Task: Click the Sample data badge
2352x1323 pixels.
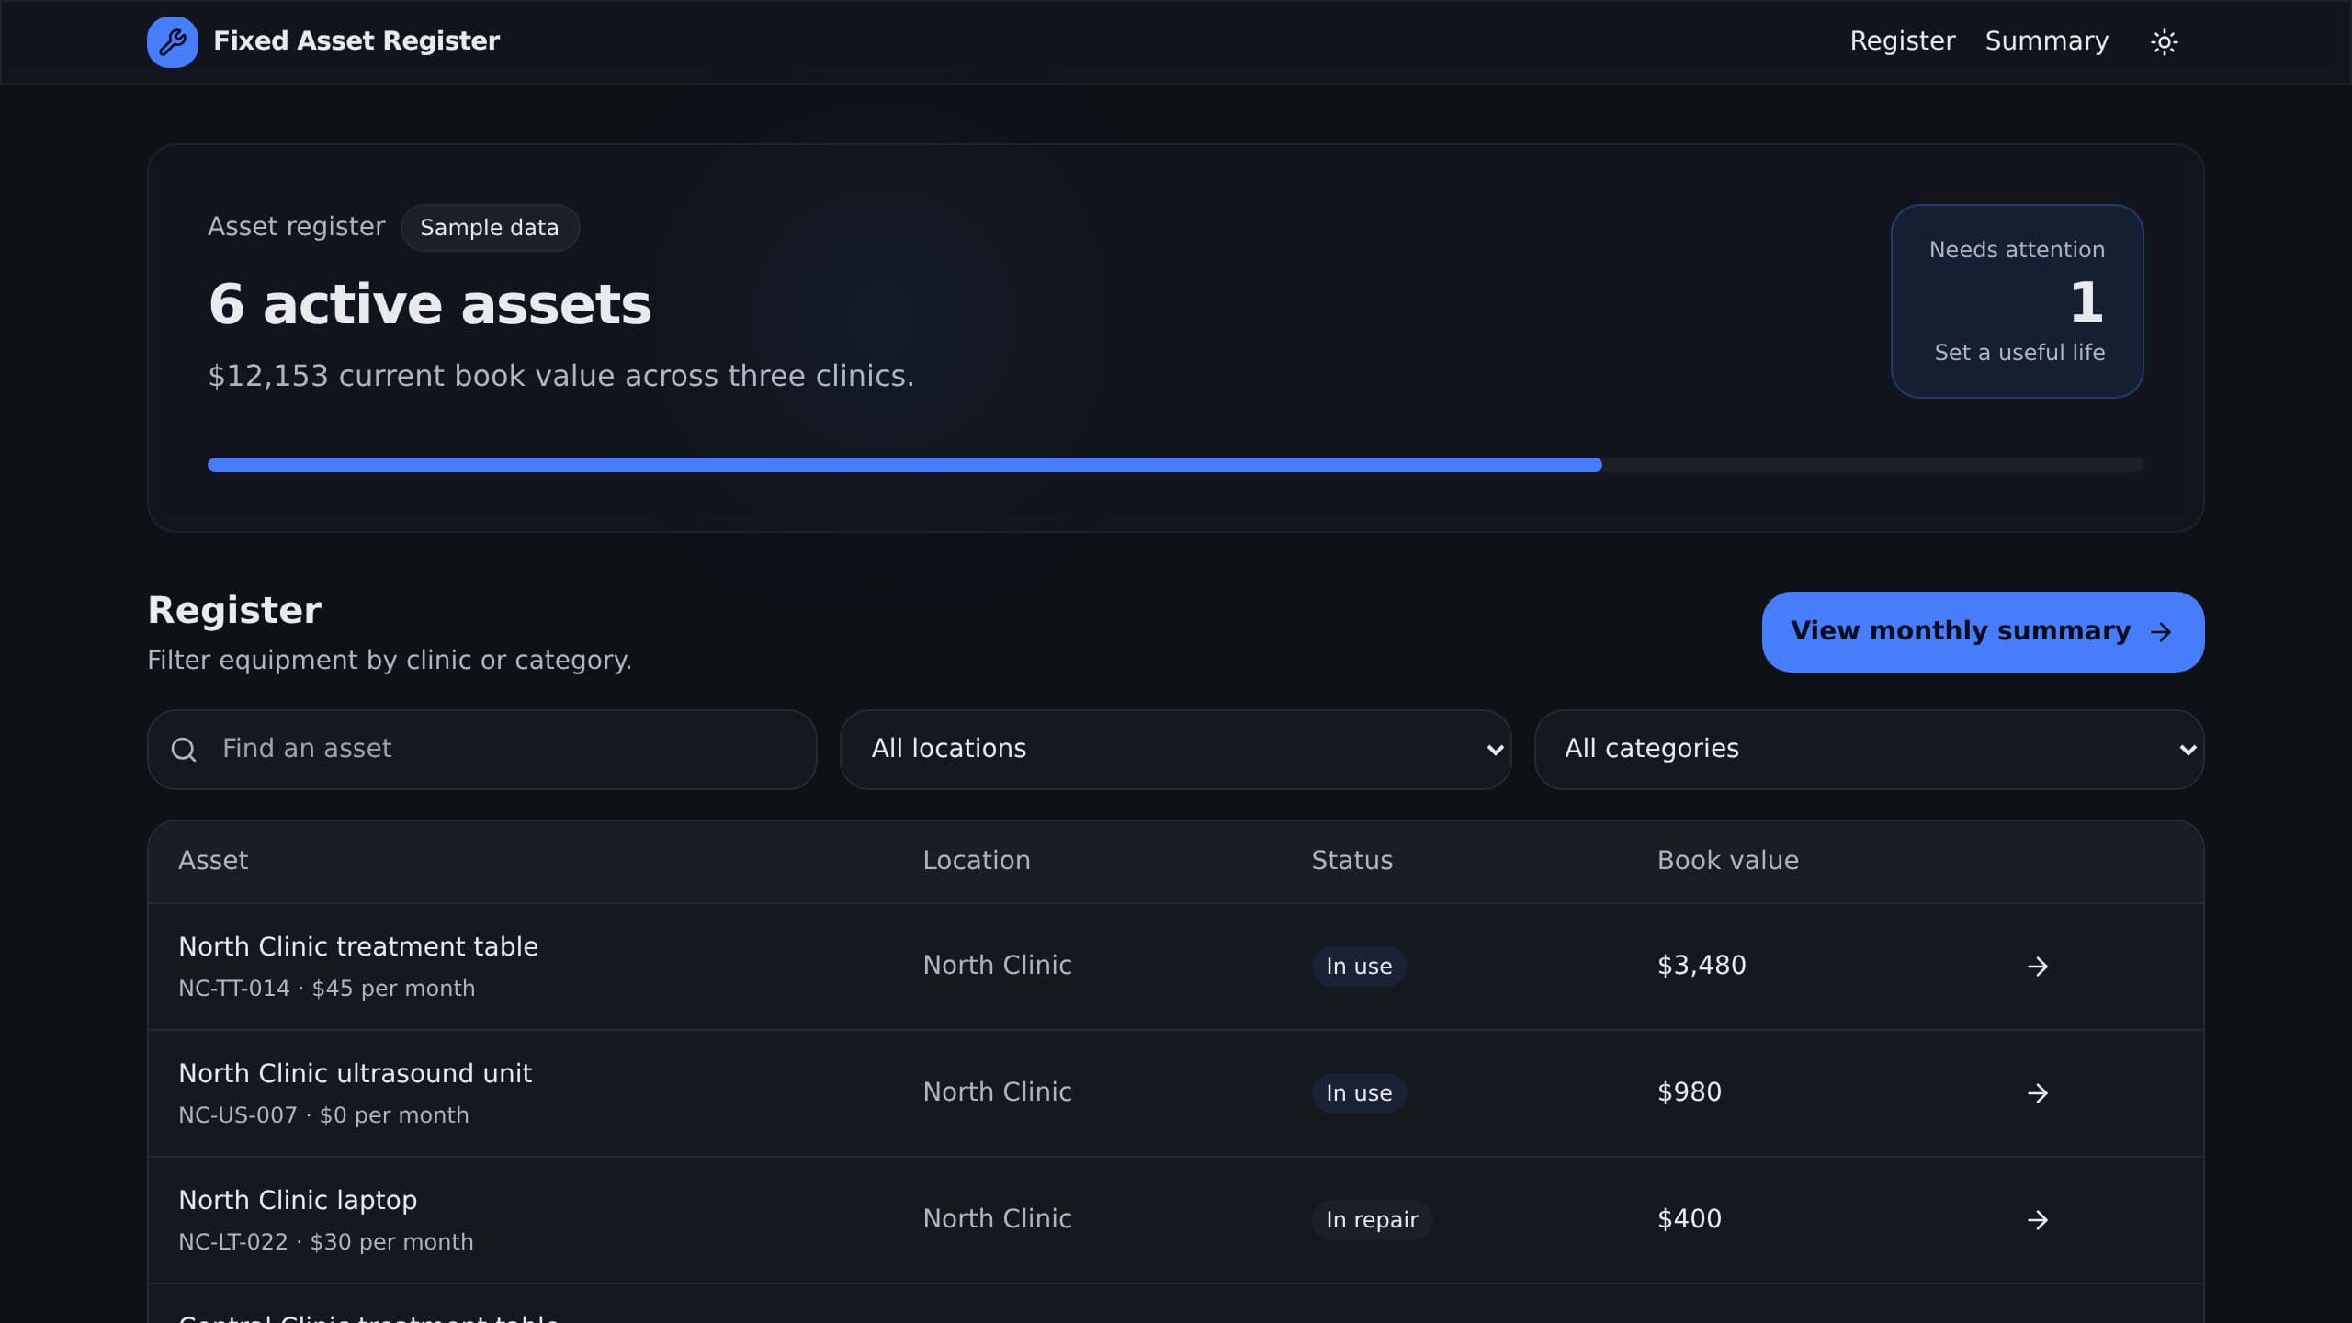Action: 490,228
